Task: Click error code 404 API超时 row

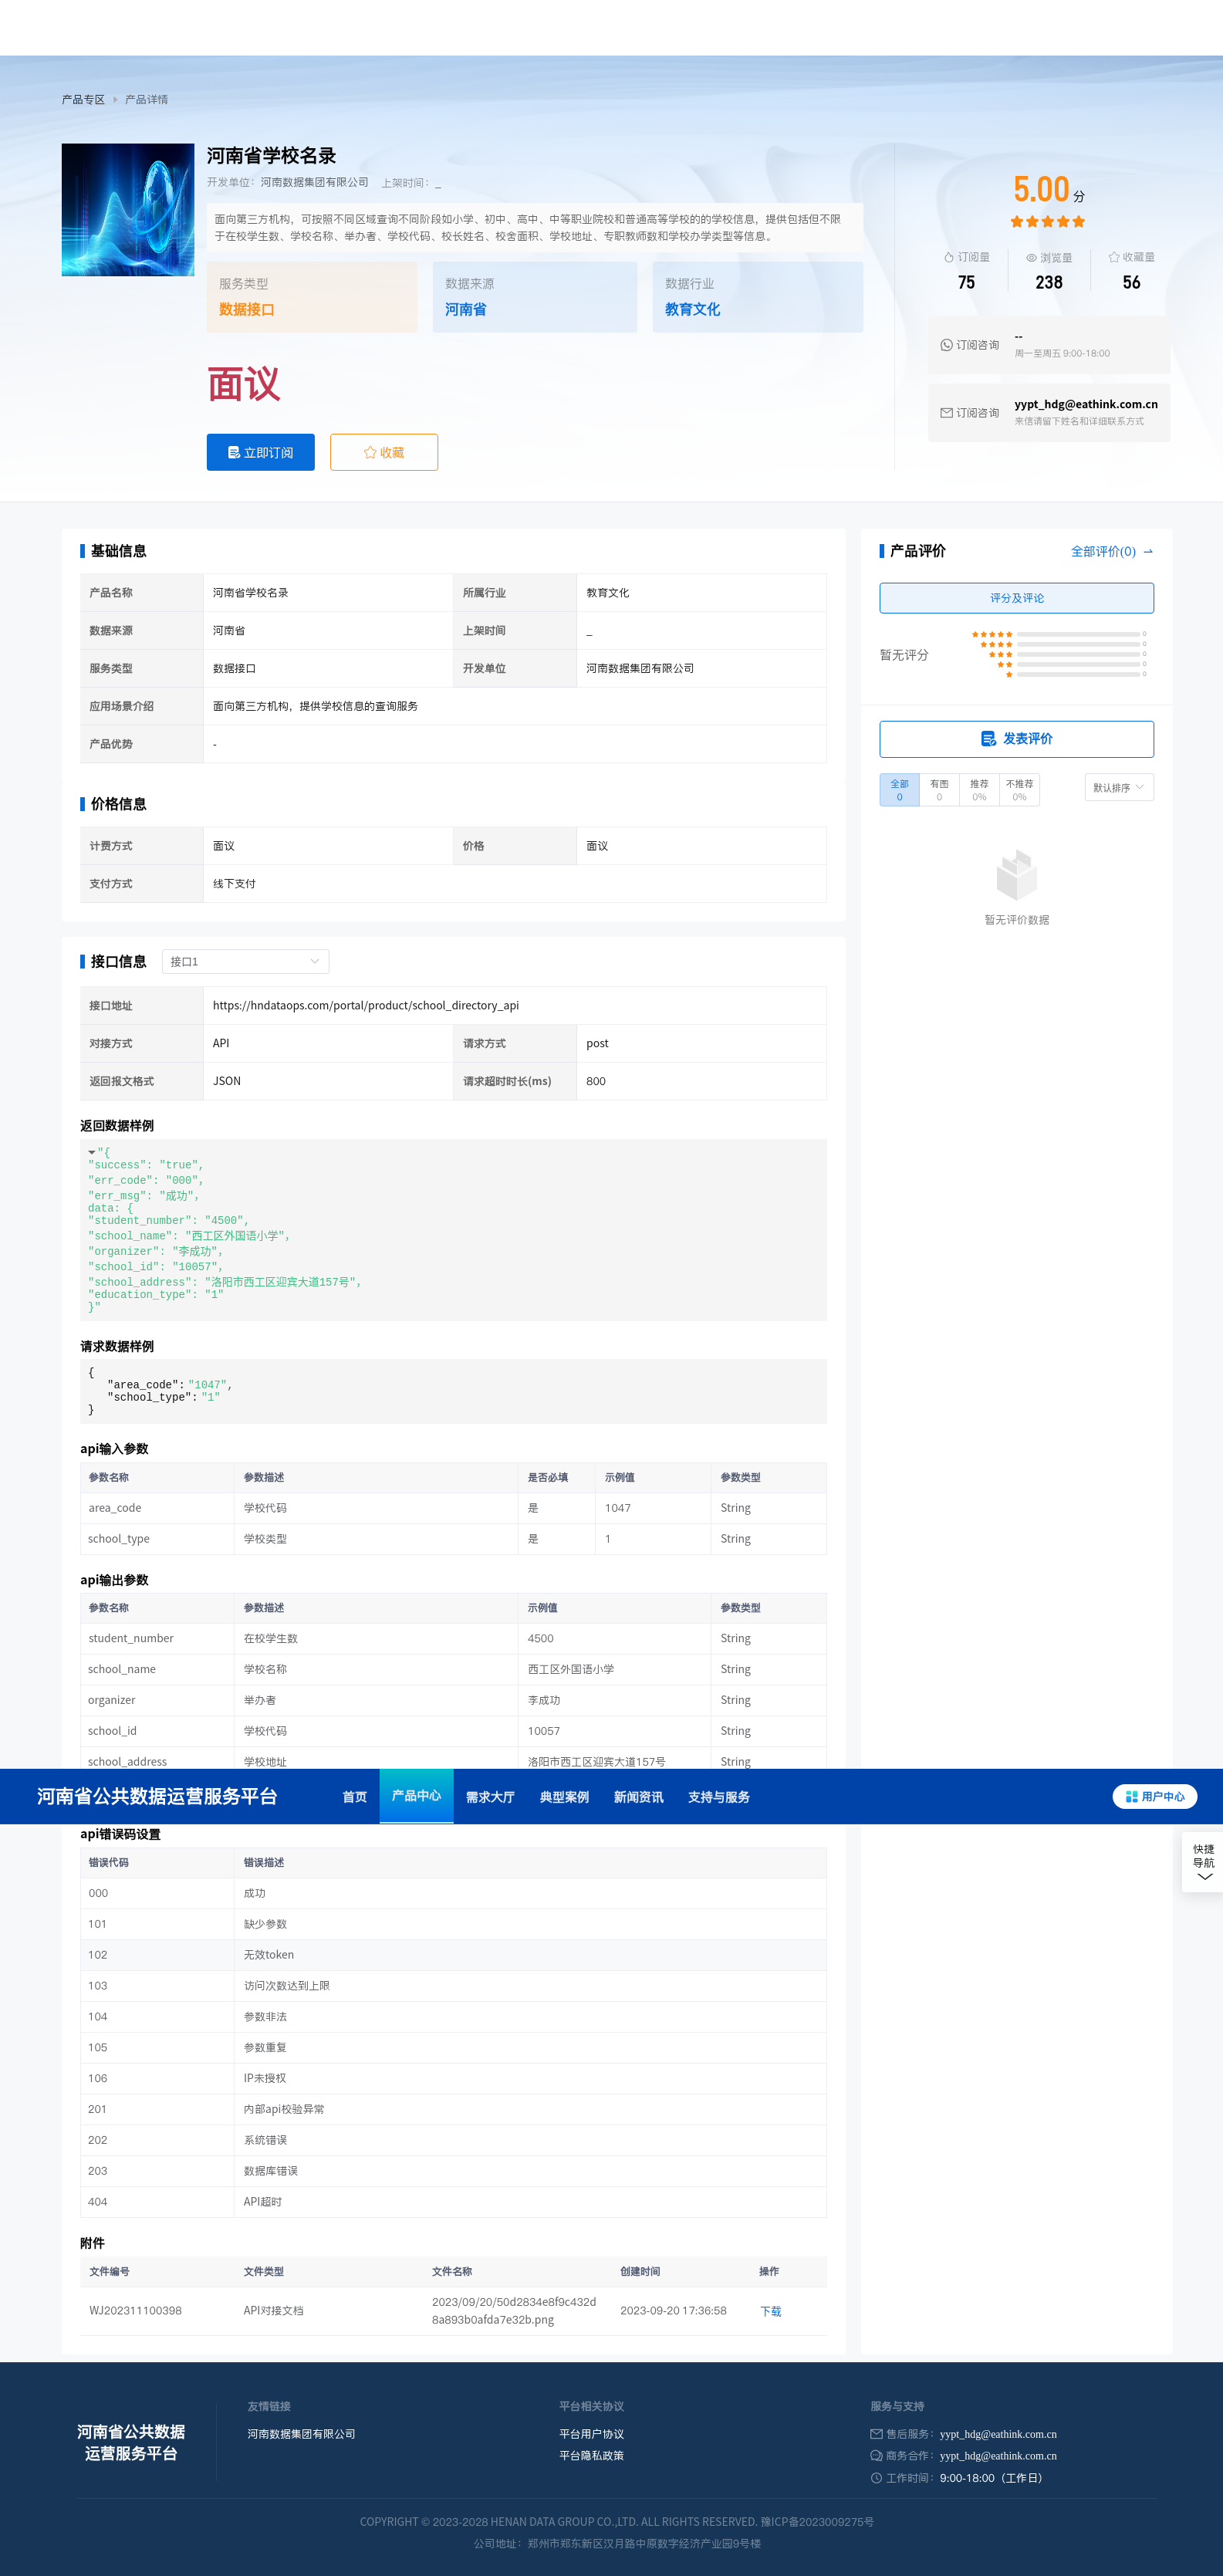Action: click(453, 2202)
